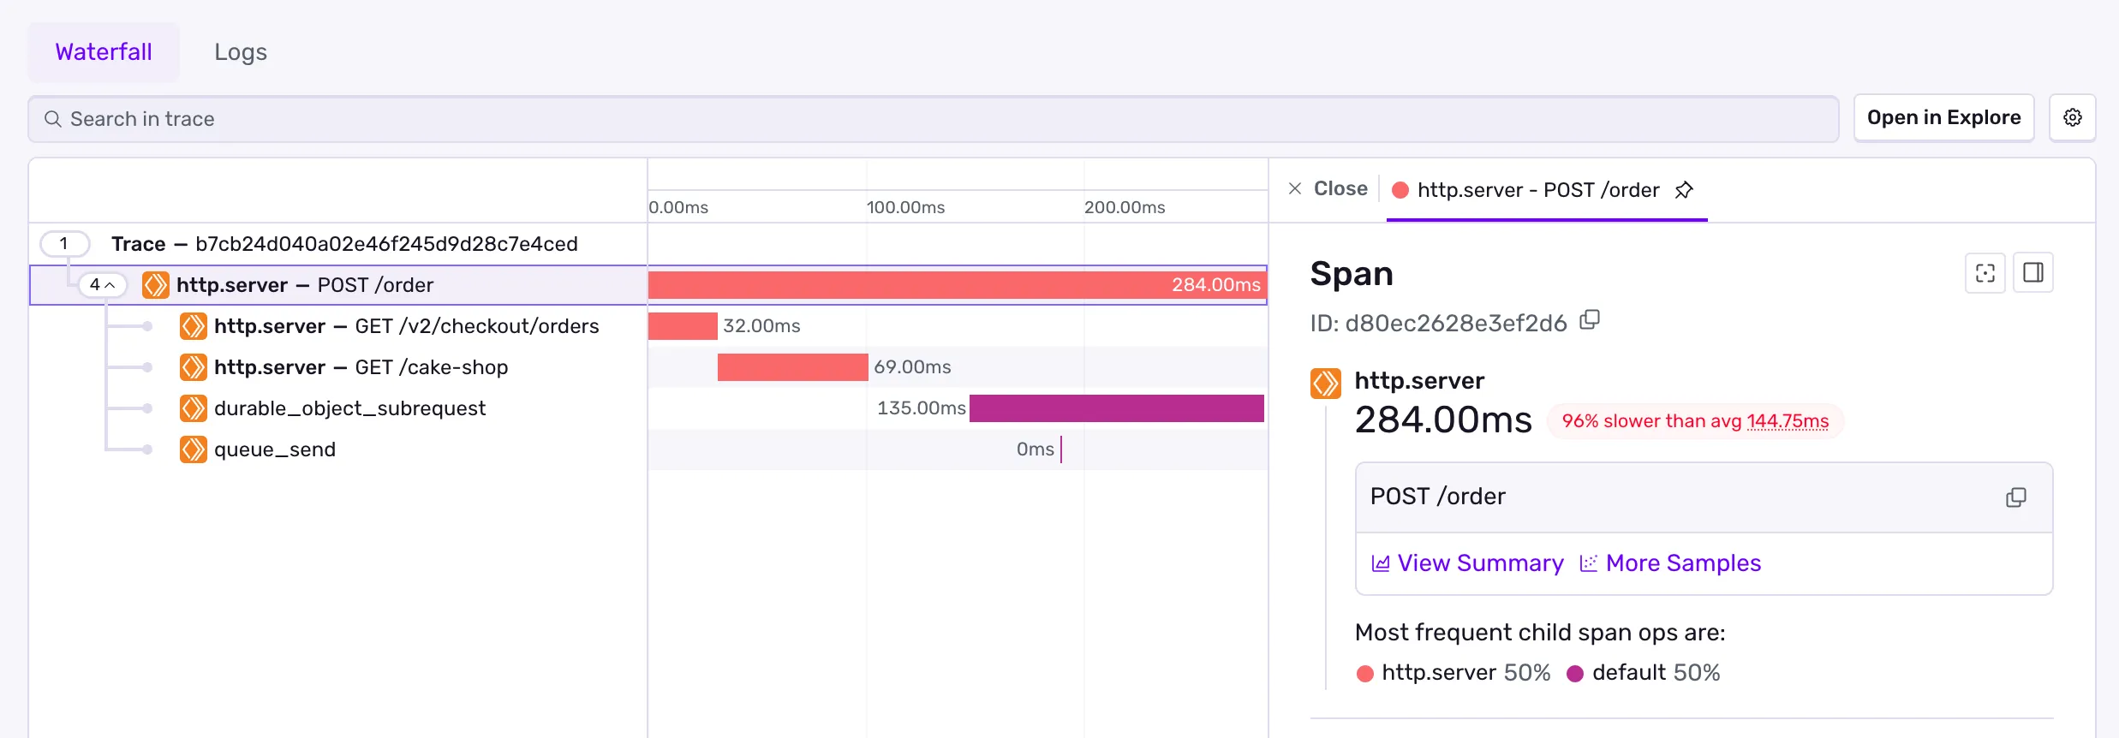
Task: Collapse the Trace root node counter
Action: pyautogui.click(x=64, y=244)
